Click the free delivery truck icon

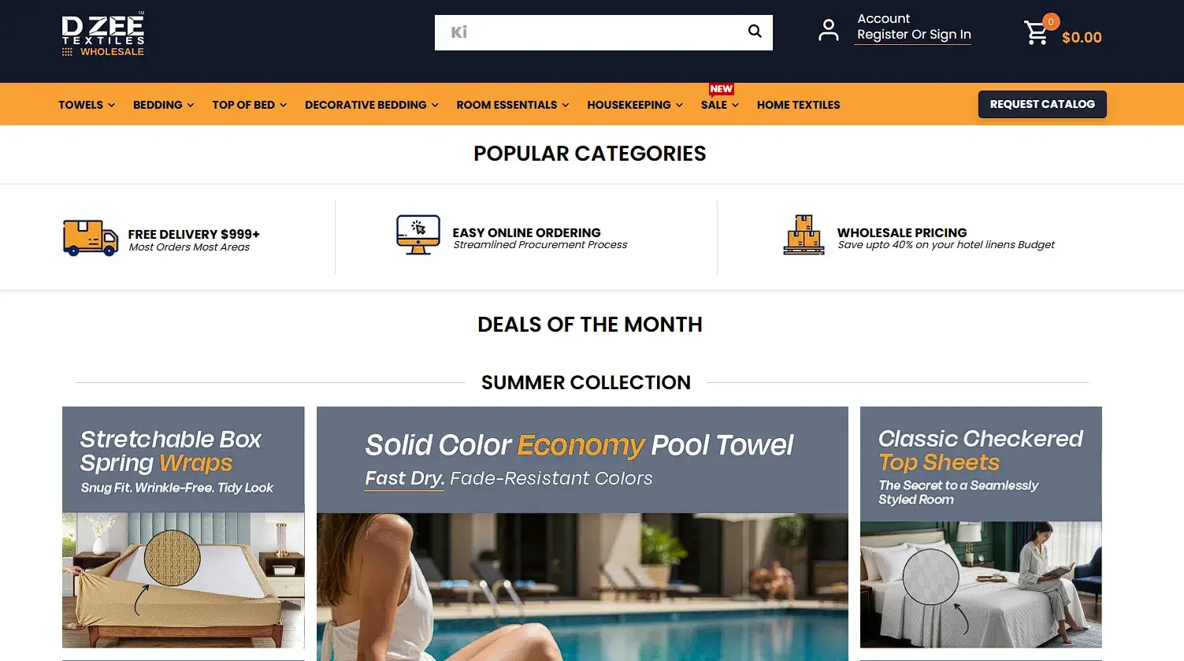tap(91, 238)
